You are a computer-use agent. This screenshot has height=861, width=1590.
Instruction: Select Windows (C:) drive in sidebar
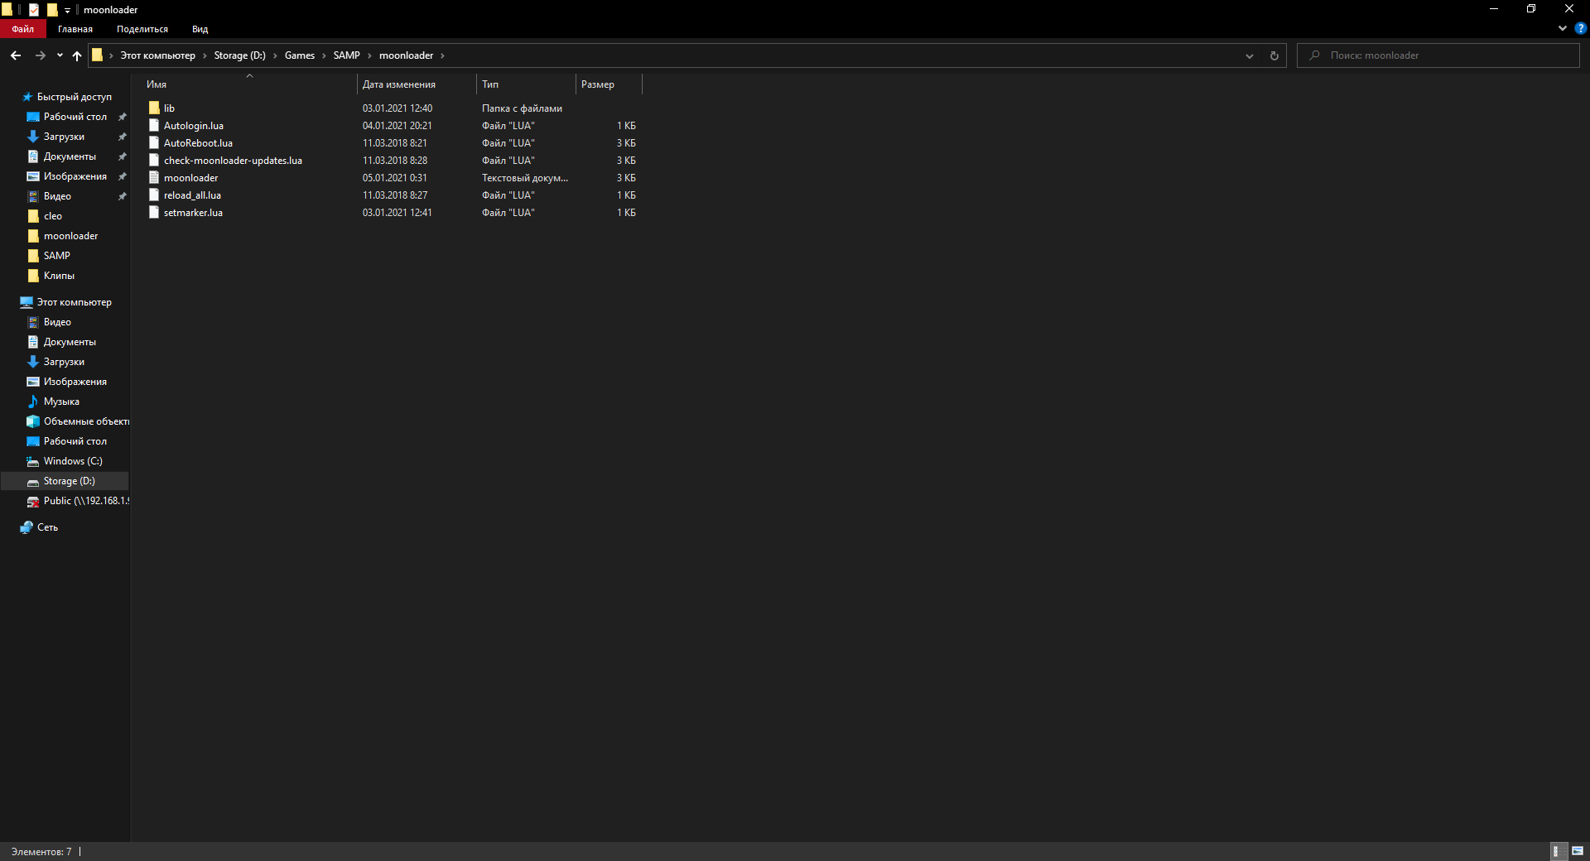point(73,461)
